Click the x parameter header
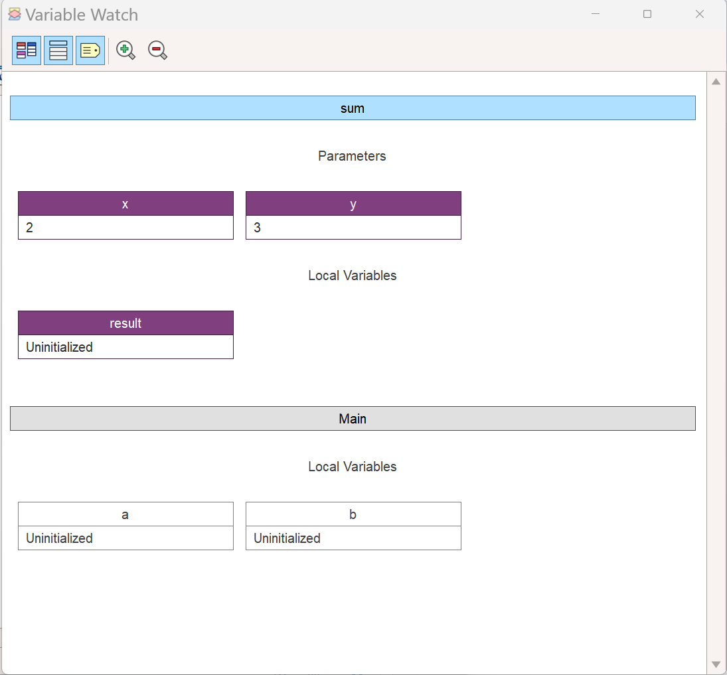 (125, 204)
